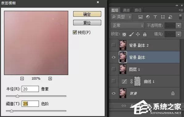The height and width of the screenshot is (117, 184).
Task: Click the mask link chain icon on 曲线 1
Action: (132, 81)
